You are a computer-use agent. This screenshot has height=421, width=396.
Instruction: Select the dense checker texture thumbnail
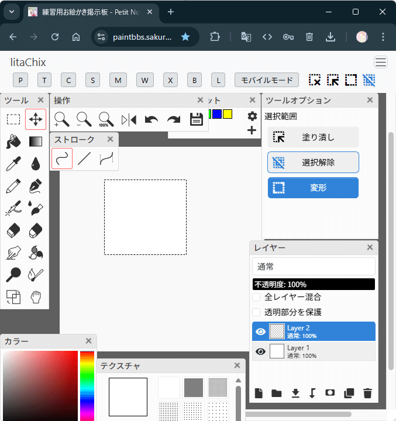coord(194,388)
